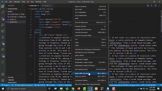Click Visual Studio Code taskbar icon
162x91 pixels.
click(x=90, y=89)
